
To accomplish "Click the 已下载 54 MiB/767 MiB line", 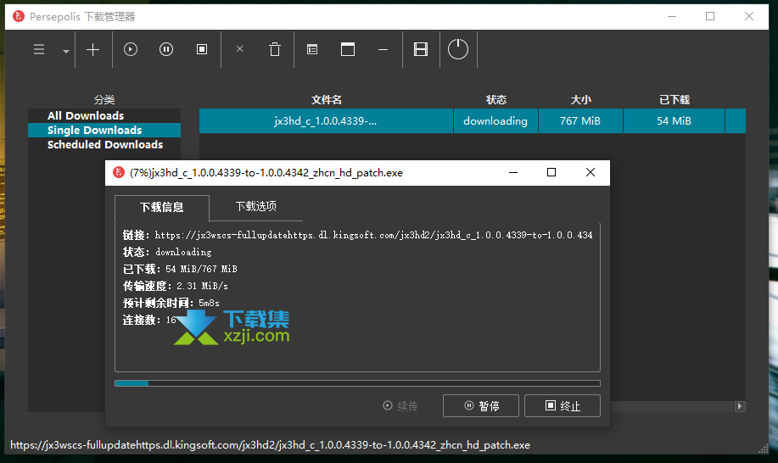I will (180, 269).
